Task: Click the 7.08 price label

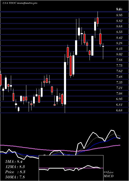Action: pos(119,93)
